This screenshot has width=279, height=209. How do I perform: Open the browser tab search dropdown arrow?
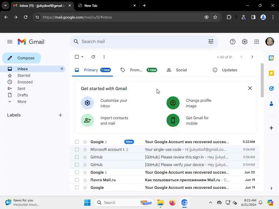(x=5, y=5)
